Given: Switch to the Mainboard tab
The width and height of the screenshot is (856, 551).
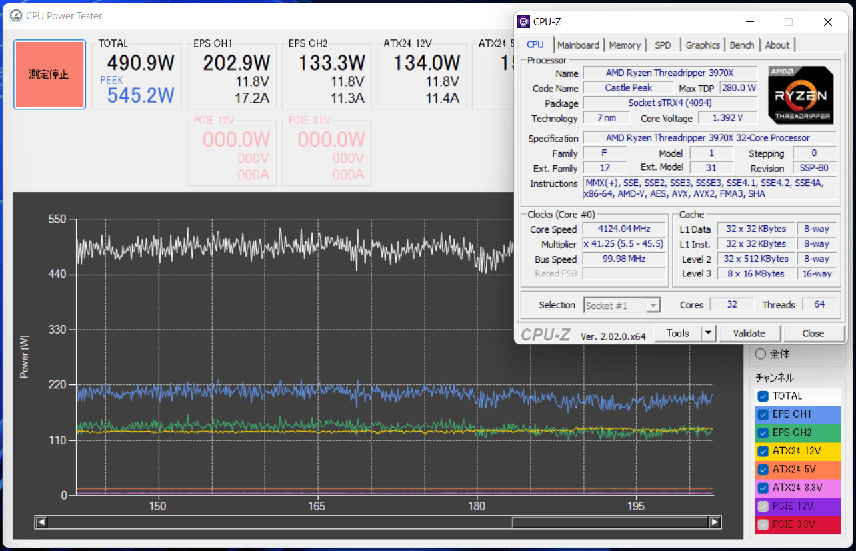Looking at the screenshot, I should coord(578,45).
